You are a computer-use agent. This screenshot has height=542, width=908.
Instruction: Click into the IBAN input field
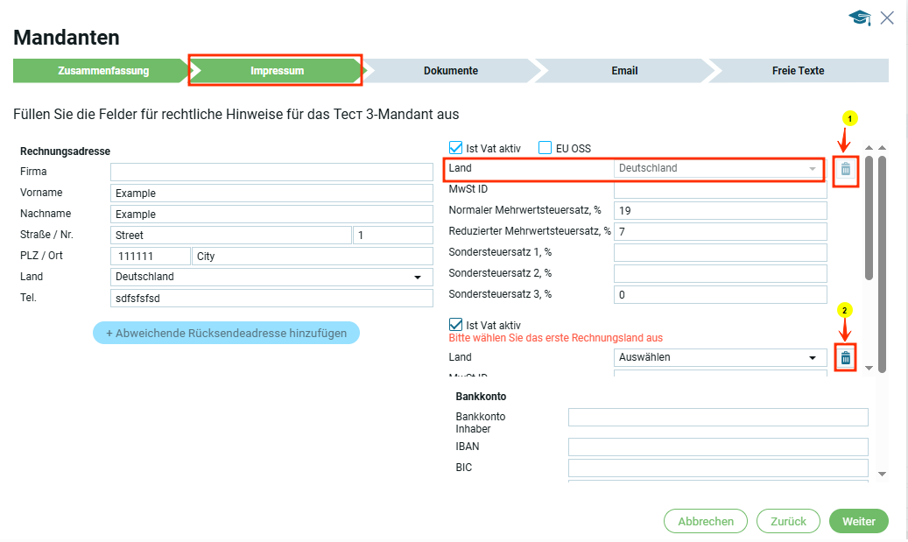pyautogui.click(x=717, y=447)
